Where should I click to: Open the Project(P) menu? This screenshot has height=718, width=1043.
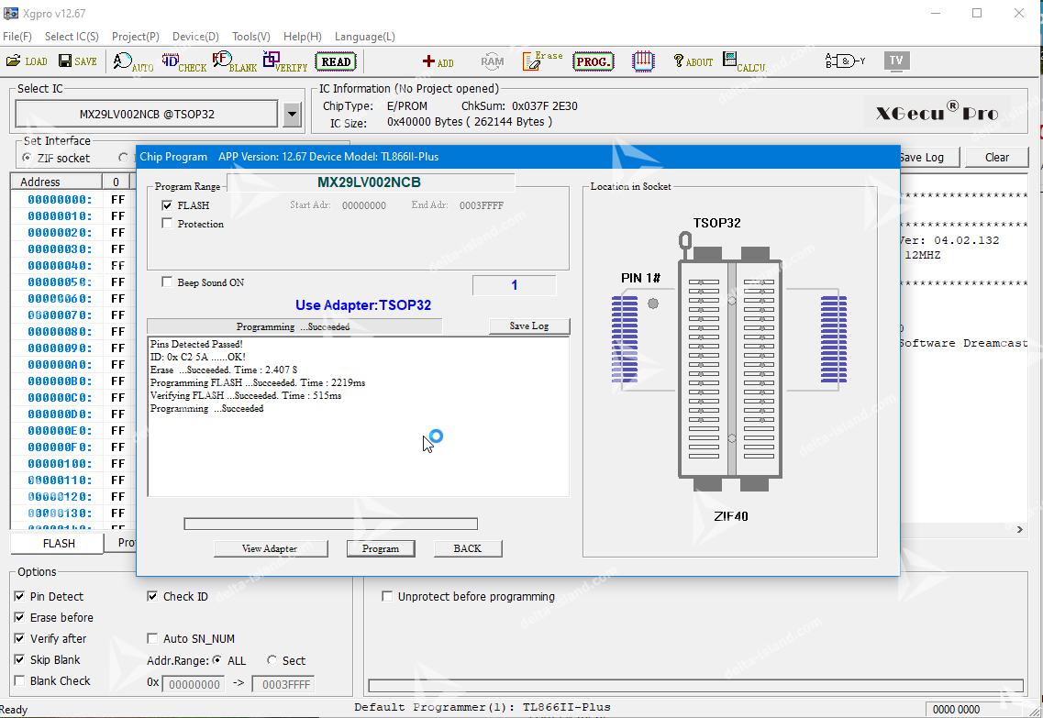136,37
